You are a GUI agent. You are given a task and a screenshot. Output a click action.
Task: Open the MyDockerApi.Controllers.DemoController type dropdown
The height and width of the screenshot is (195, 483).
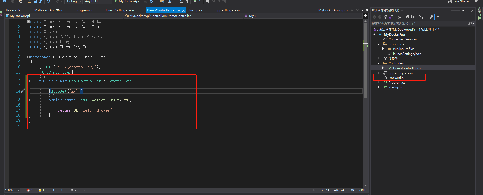[184, 16]
